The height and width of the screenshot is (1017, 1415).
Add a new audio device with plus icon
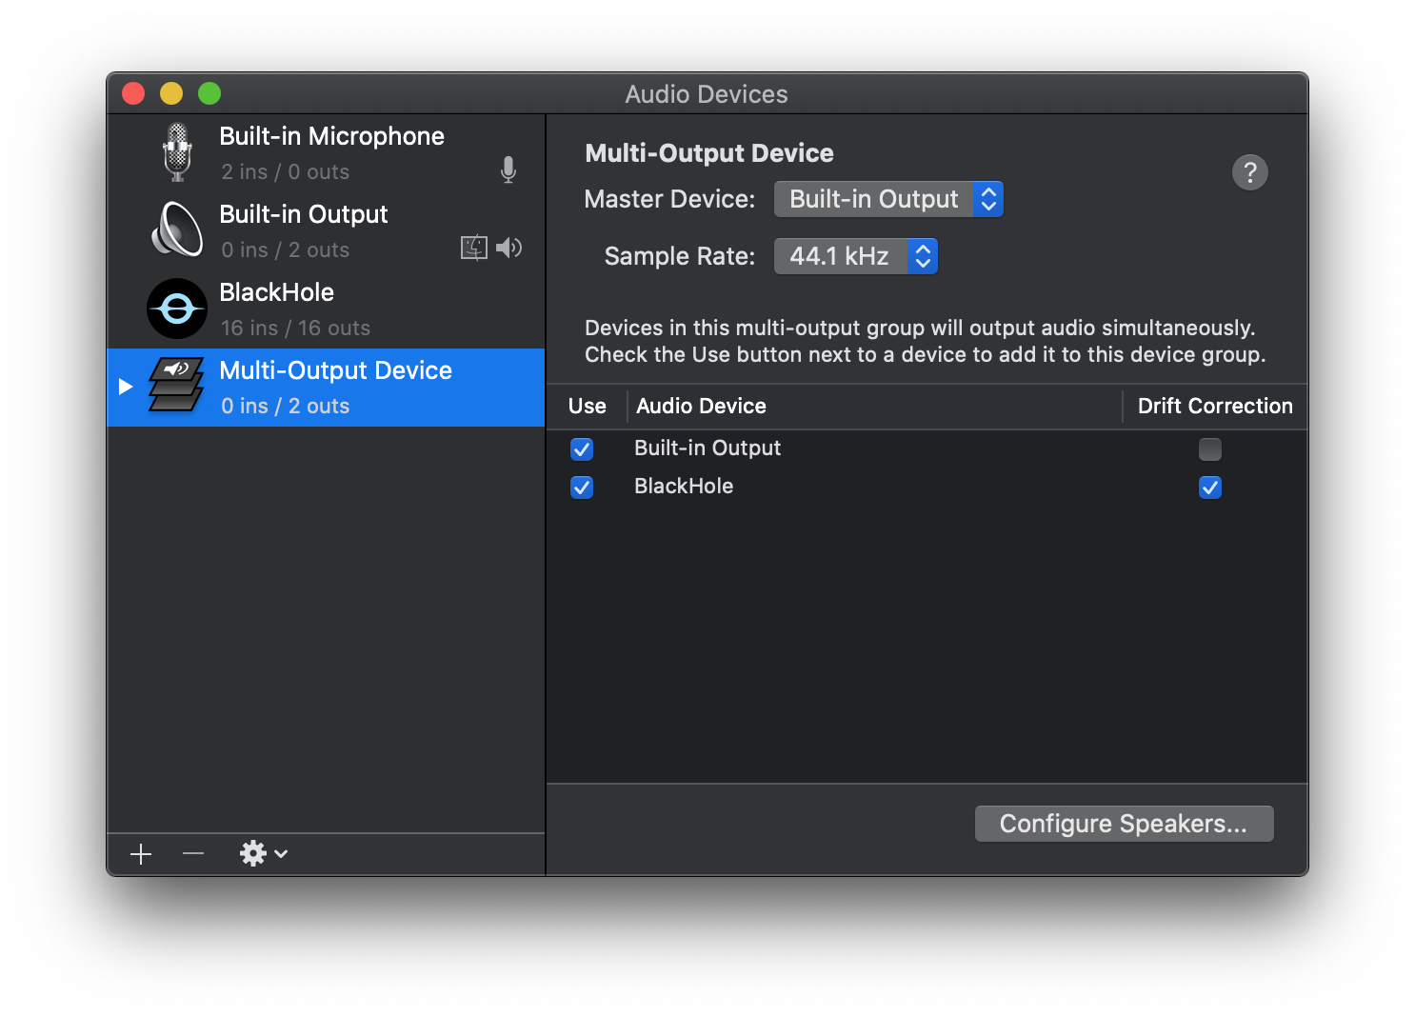pyautogui.click(x=140, y=853)
